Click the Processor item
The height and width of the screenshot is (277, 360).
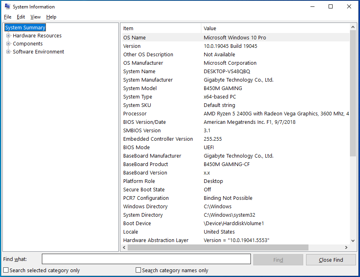click(x=135, y=114)
